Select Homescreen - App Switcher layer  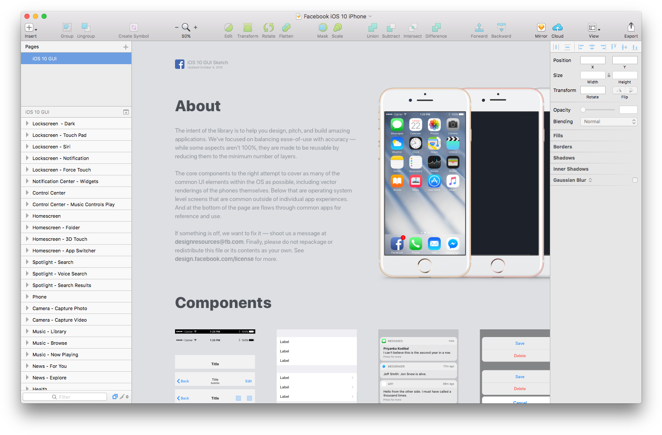pos(76,251)
